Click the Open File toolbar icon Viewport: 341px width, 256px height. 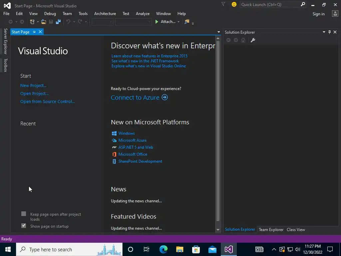pos(44,22)
